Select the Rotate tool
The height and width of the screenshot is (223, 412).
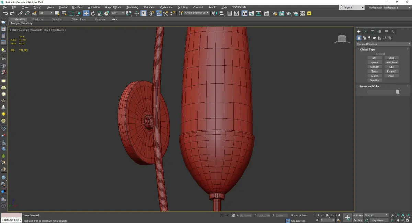(x=93, y=13)
